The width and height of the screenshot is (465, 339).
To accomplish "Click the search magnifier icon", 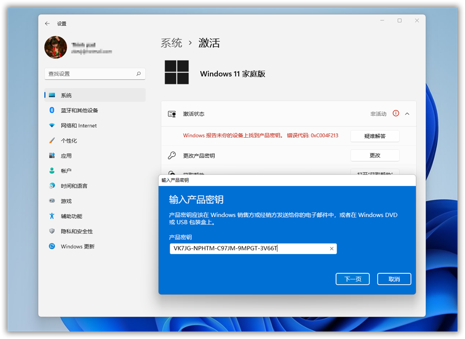I will [138, 74].
